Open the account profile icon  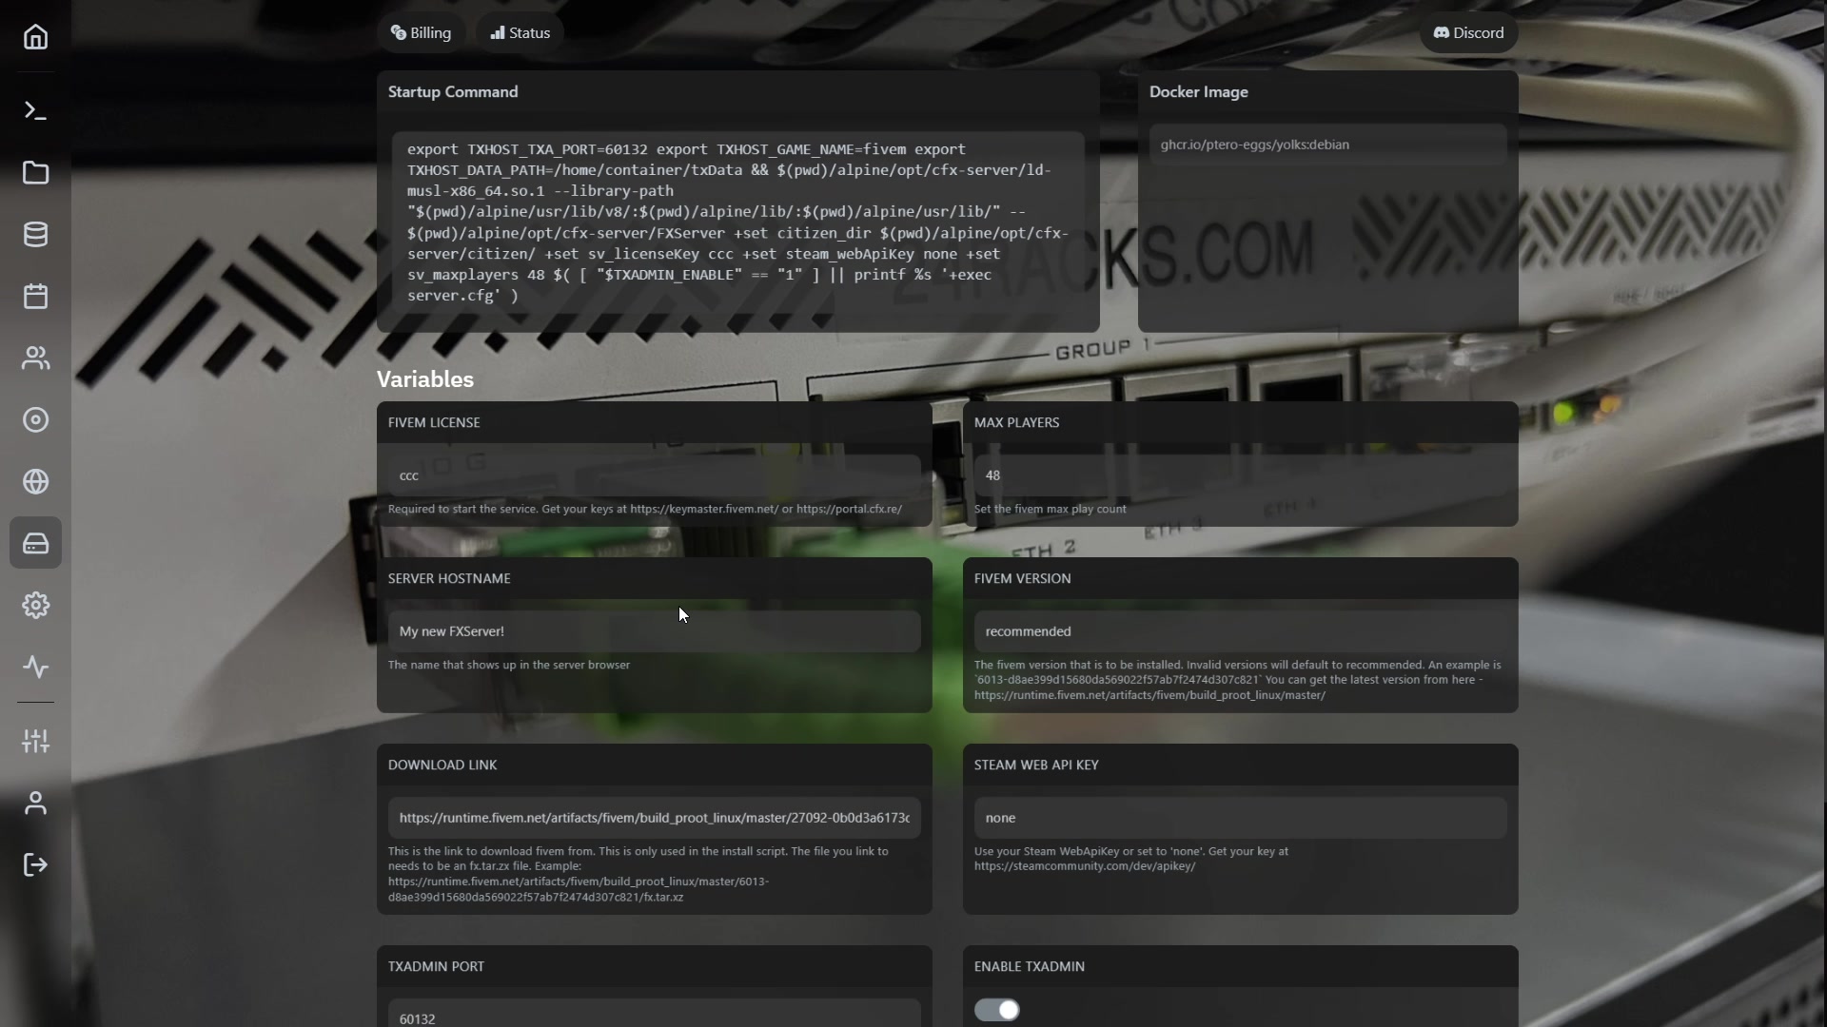(x=35, y=803)
